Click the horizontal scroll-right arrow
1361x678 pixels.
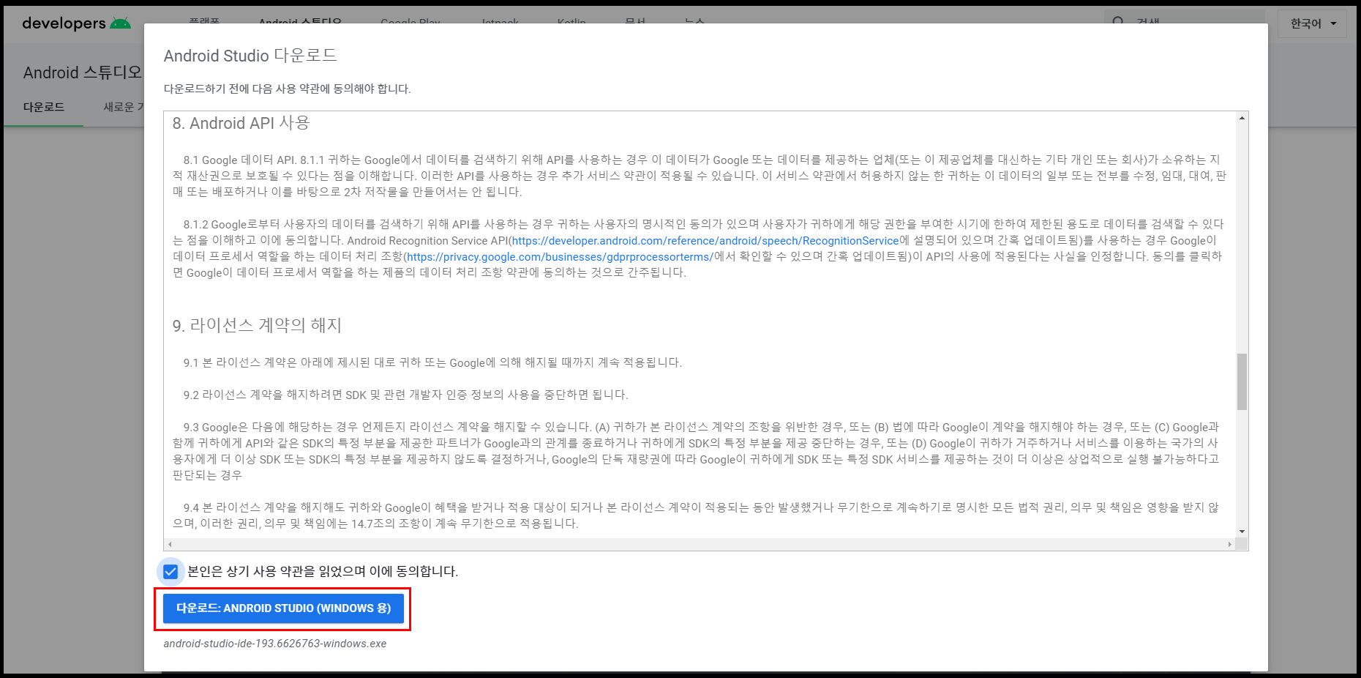click(1229, 544)
